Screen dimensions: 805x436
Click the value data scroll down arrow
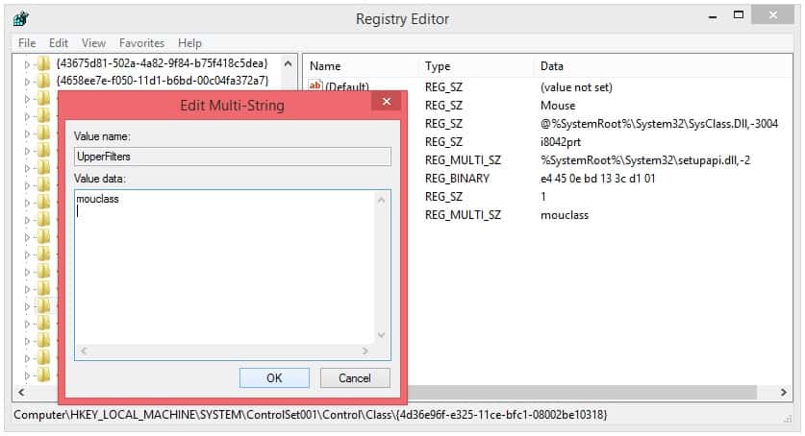(382, 334)
